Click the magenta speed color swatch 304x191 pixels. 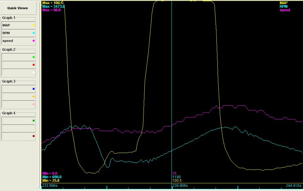34,41
